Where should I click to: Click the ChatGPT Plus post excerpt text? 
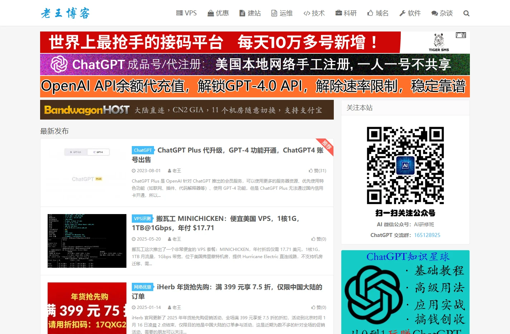click(228, 188)
